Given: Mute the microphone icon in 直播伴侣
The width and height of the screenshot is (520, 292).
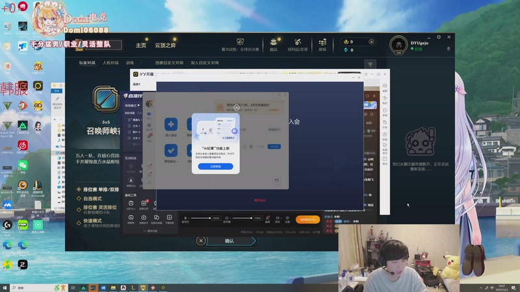Looking at the screenshot, I should (x=185, y=218).
